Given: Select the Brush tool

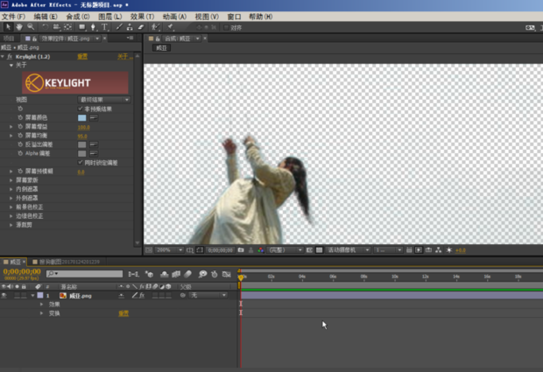Looking at the screenshot, I should 119,27.
